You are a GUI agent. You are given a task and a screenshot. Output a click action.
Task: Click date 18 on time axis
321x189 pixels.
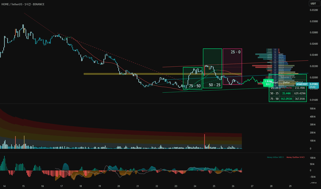click(81, 186)
